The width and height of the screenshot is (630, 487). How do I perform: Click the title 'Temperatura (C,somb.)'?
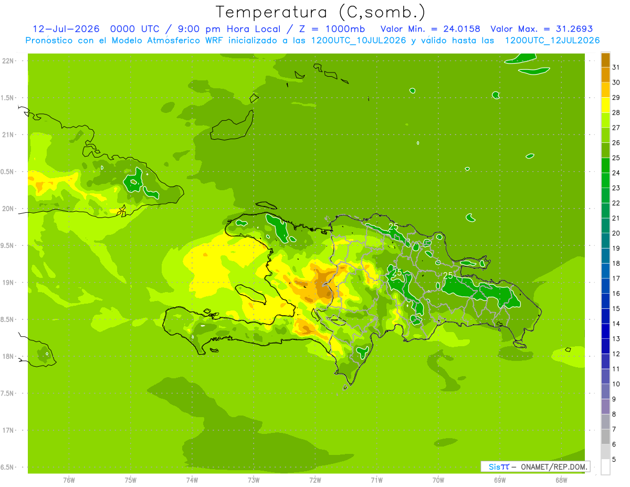coord(321,12)
